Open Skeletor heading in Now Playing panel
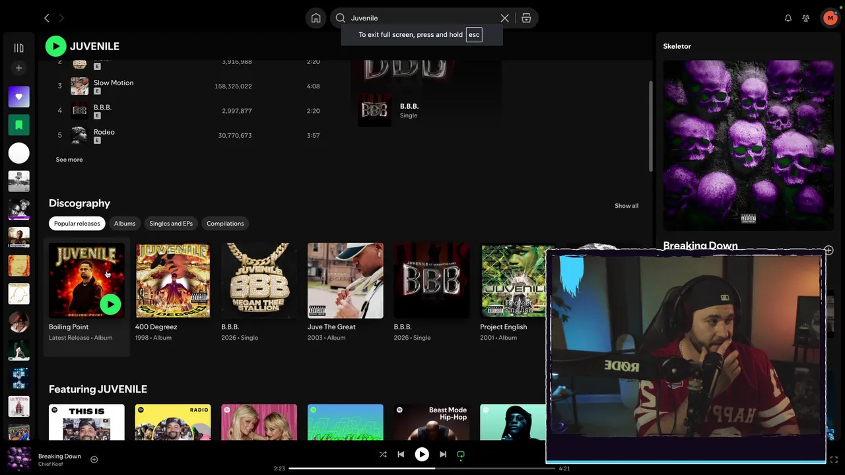This screenshot has width=845, height=475. (677, 46)
